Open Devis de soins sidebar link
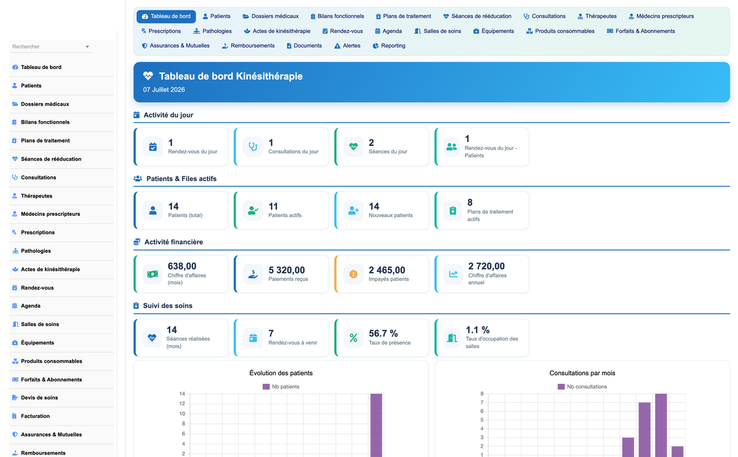The image size is (738, 457). tap(62, 397)
